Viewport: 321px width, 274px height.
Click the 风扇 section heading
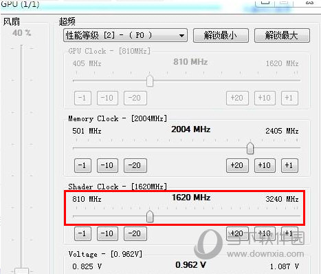[x=12, y=22]
